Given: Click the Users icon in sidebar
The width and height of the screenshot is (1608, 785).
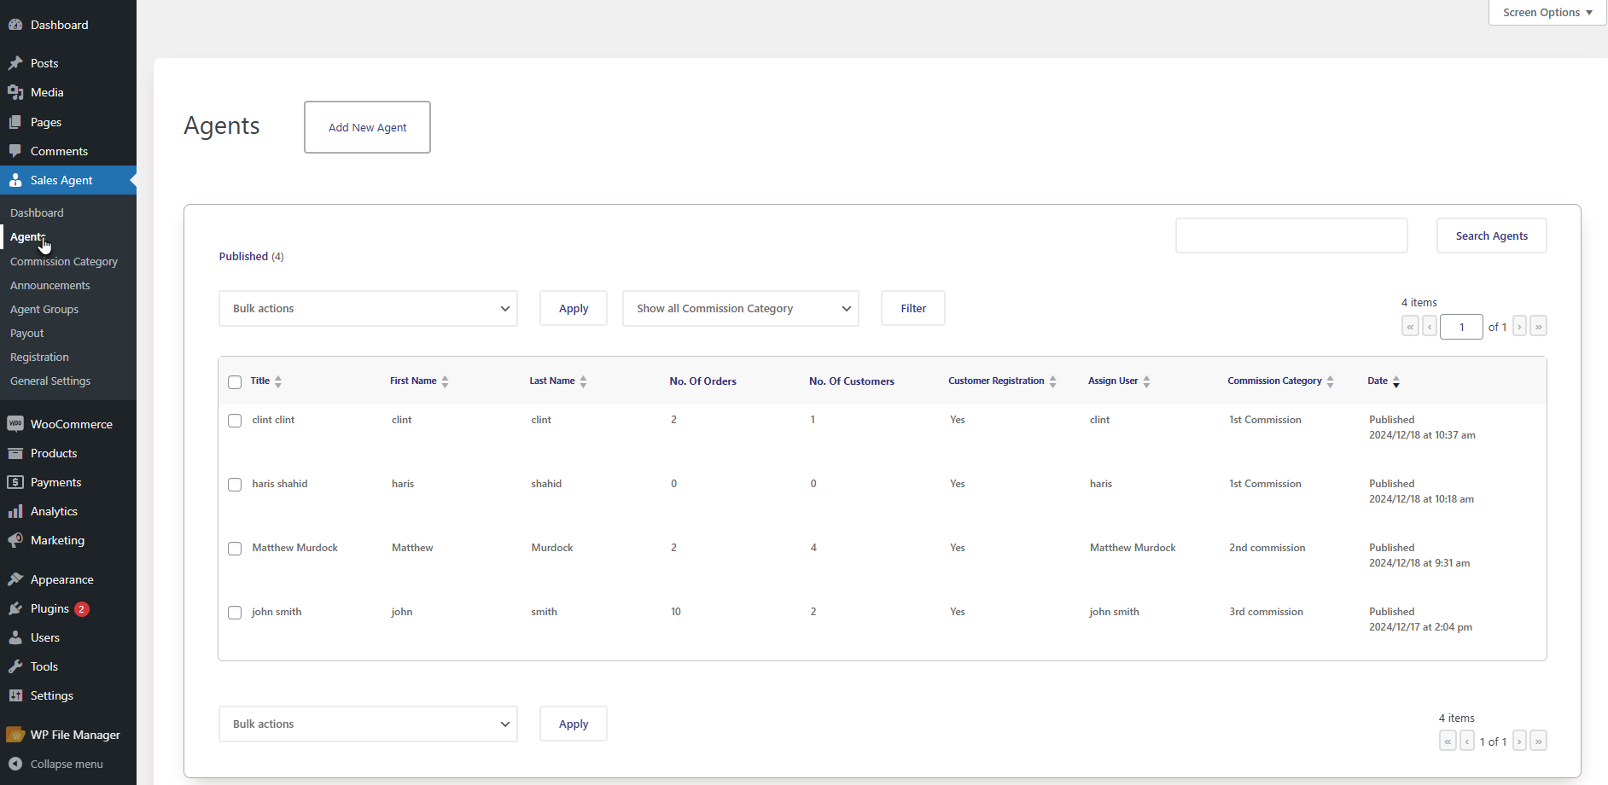Looking at the screenshot, I should (x=15, y=637).
